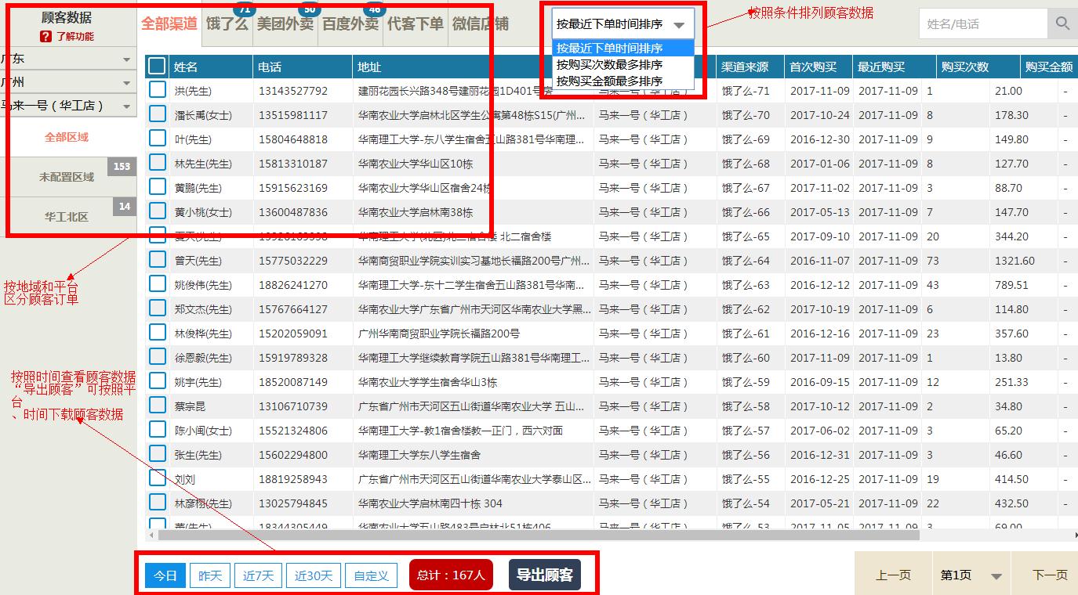Choose 按最近下单时间排序 option in list
Viewport: 1078px width, 595px height.
tap(623, 48)
